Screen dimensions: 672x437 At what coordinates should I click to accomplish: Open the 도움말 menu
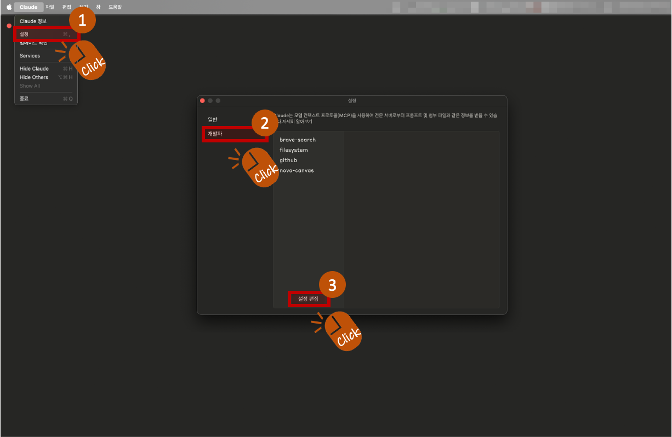[x=115, y=7]
